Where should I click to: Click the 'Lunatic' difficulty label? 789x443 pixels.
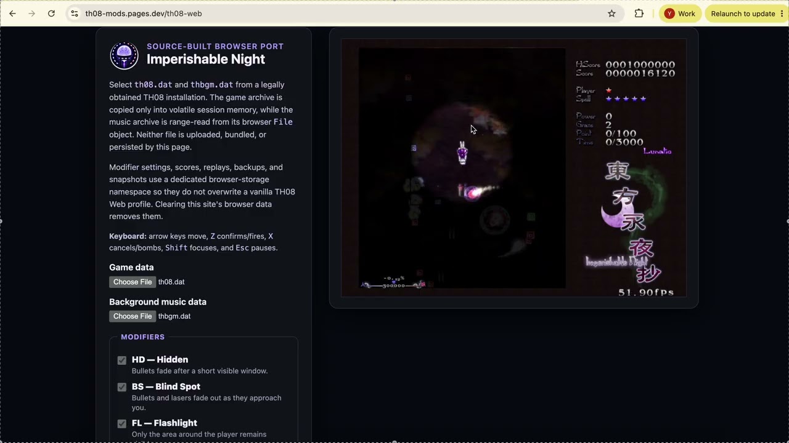(x=657, y=151)
